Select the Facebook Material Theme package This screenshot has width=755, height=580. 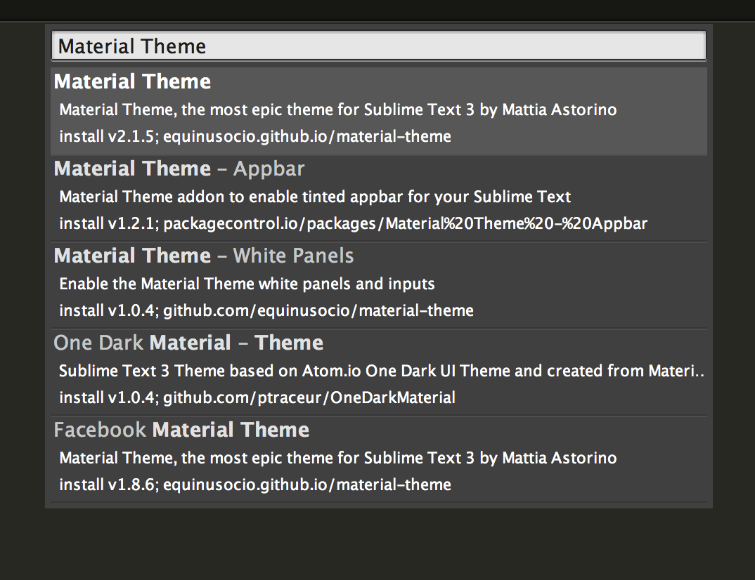click(x=378, y=459)
